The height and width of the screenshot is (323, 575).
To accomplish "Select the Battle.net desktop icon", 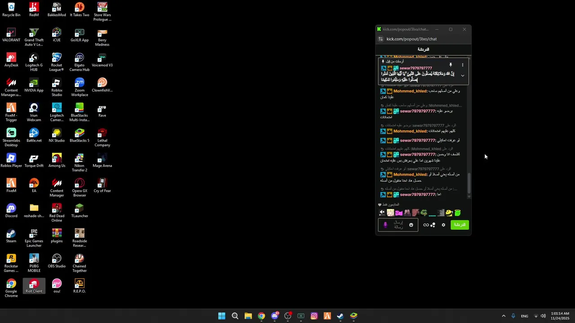I will 34,135.
